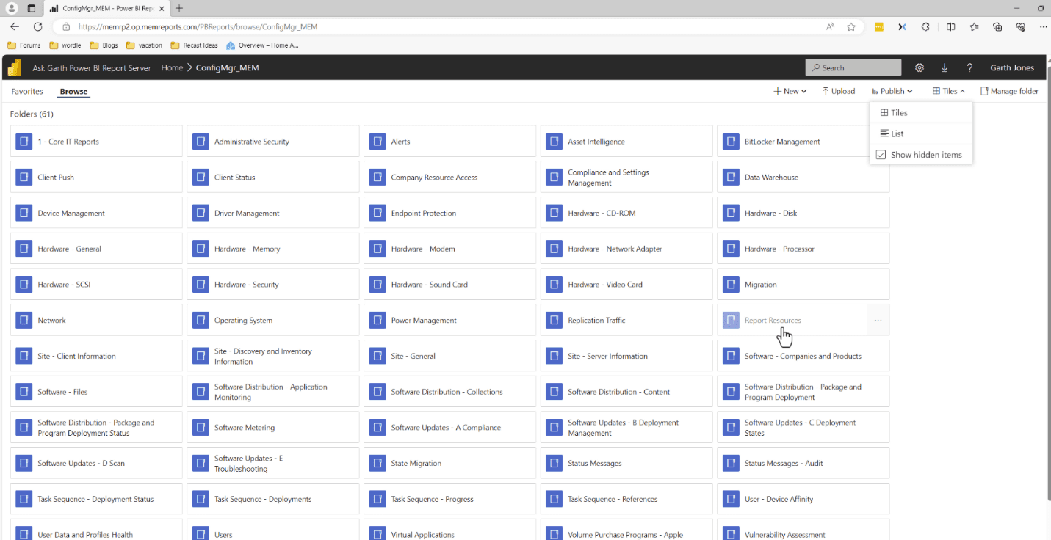1051x540 pixels.
Task: Click the download arrow icon in header
Action: 945,67
